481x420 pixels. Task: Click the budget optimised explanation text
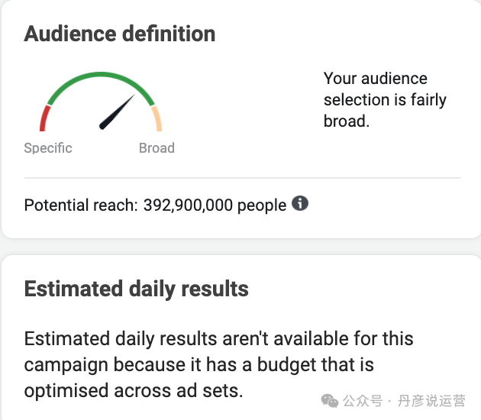(x=218, y=364)
